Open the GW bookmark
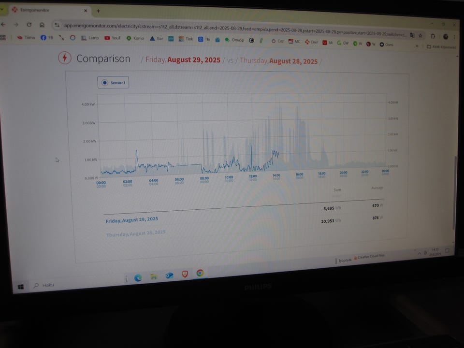This screenshot has width=464, height=348. tap(343, 43)
